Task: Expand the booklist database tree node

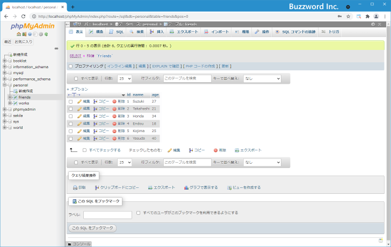Action: click(4, 61)
